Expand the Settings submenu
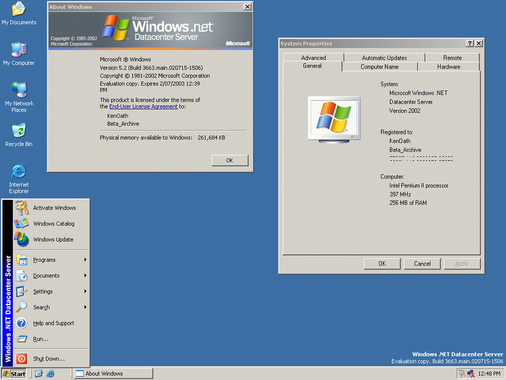This screenshot has width=506, height=380. pyautogui.click(x=43, y=291)
